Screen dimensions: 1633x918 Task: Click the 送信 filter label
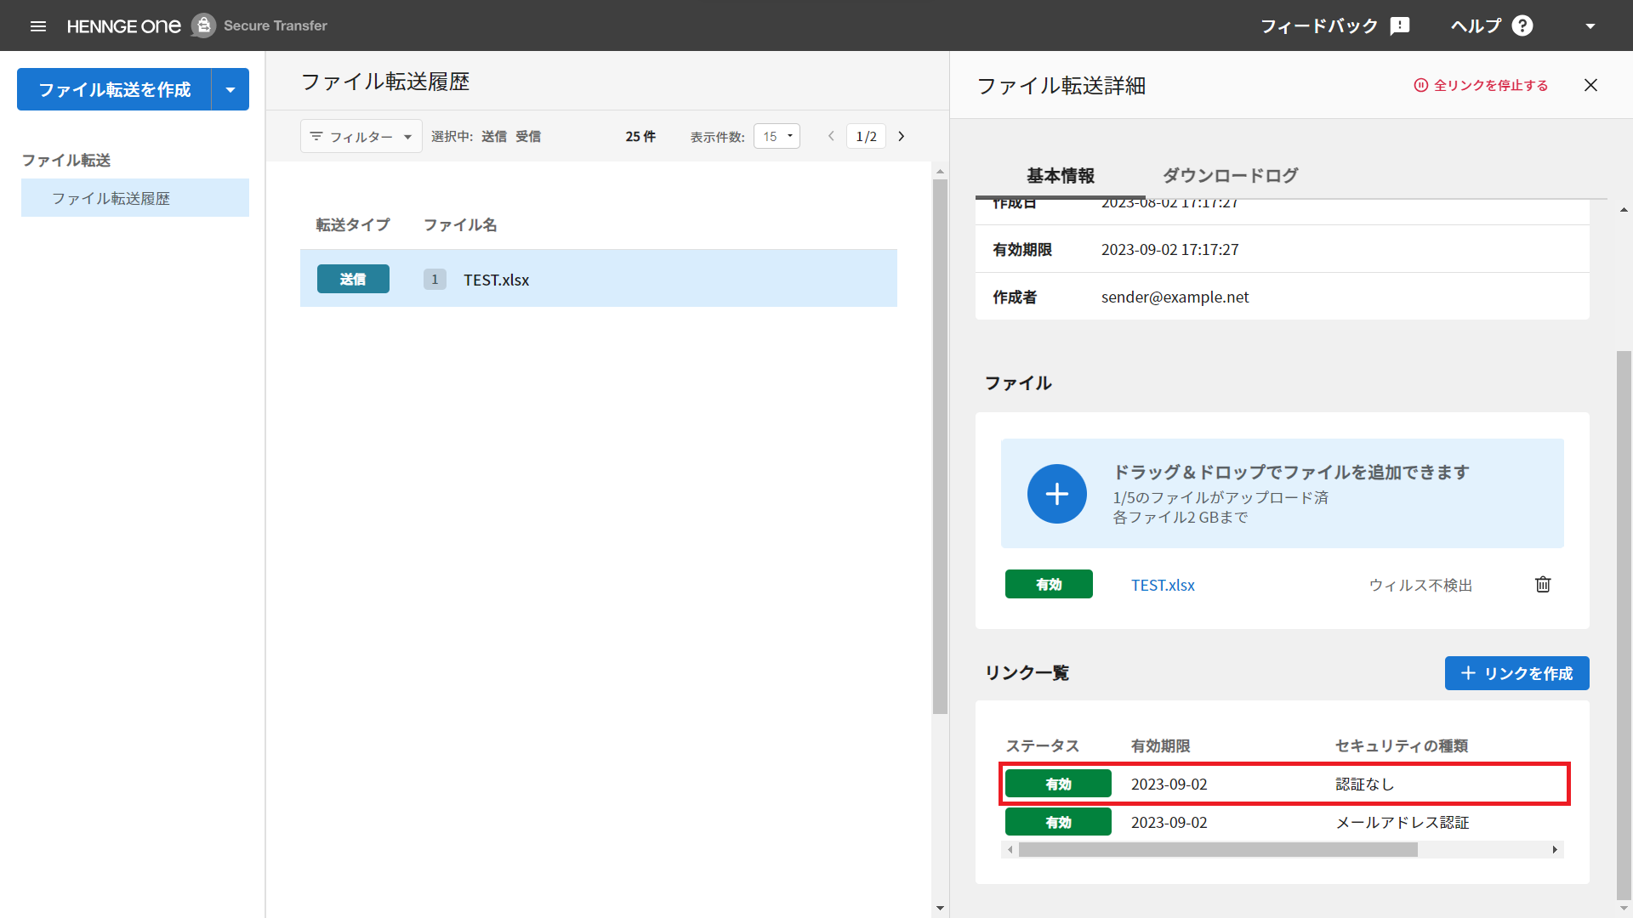click(494, 136)
